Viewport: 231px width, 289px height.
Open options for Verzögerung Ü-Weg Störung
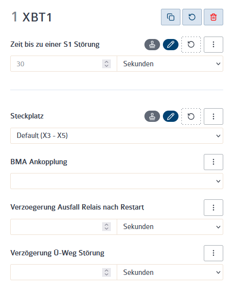coord(213,253)
